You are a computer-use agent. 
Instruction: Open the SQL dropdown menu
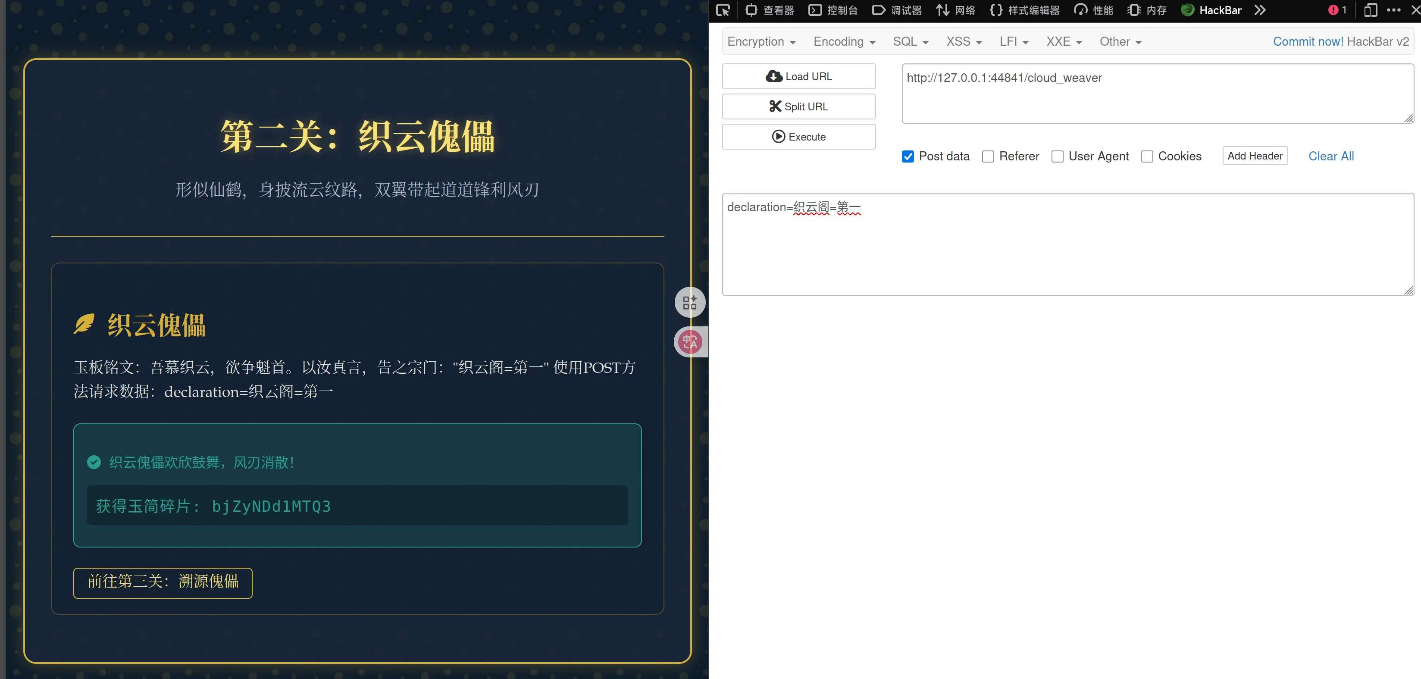[x=910, y=42]
